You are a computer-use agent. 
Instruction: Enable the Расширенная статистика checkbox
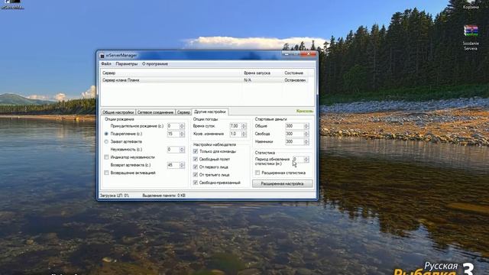point(257,173)
